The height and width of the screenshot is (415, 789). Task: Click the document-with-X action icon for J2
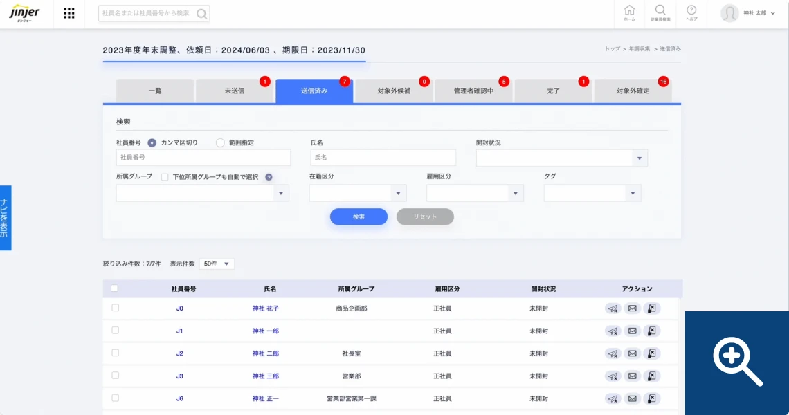coord(652,353)
